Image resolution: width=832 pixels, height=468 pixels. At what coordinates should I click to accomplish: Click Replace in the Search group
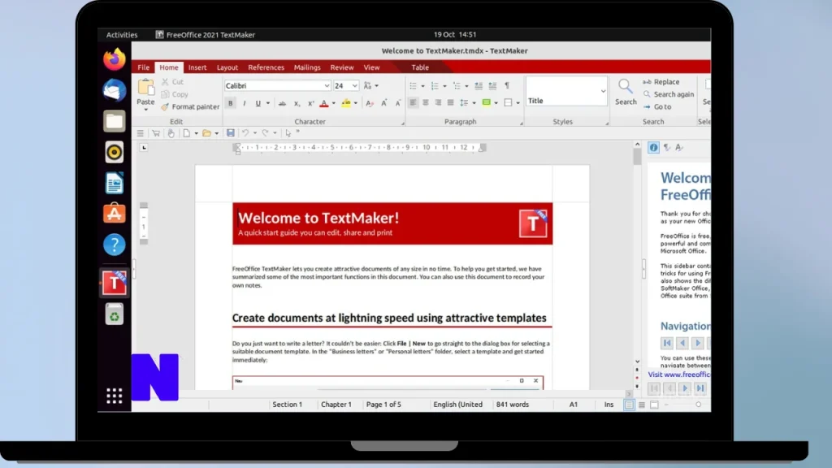point(661,82)
